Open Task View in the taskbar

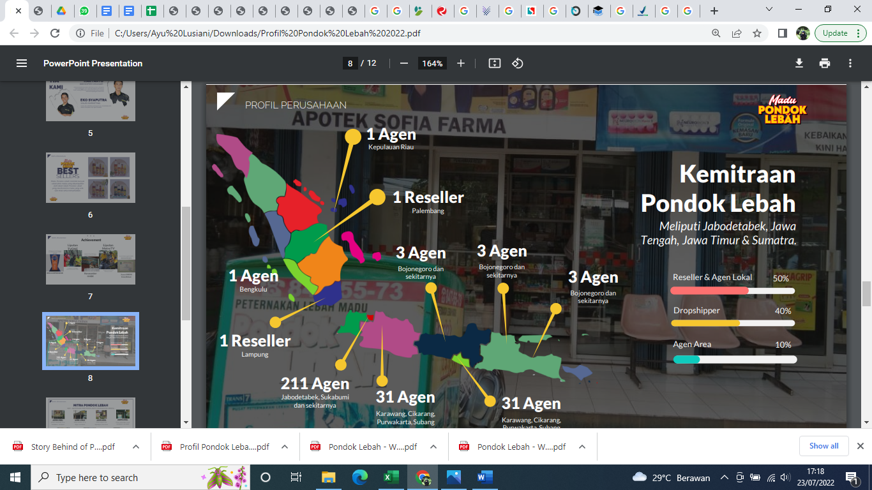[296, 477]
